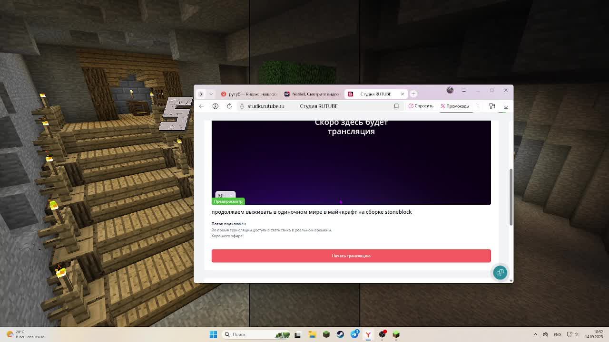
Task: Open the preview three-dot options
Action: click(231, 195)
